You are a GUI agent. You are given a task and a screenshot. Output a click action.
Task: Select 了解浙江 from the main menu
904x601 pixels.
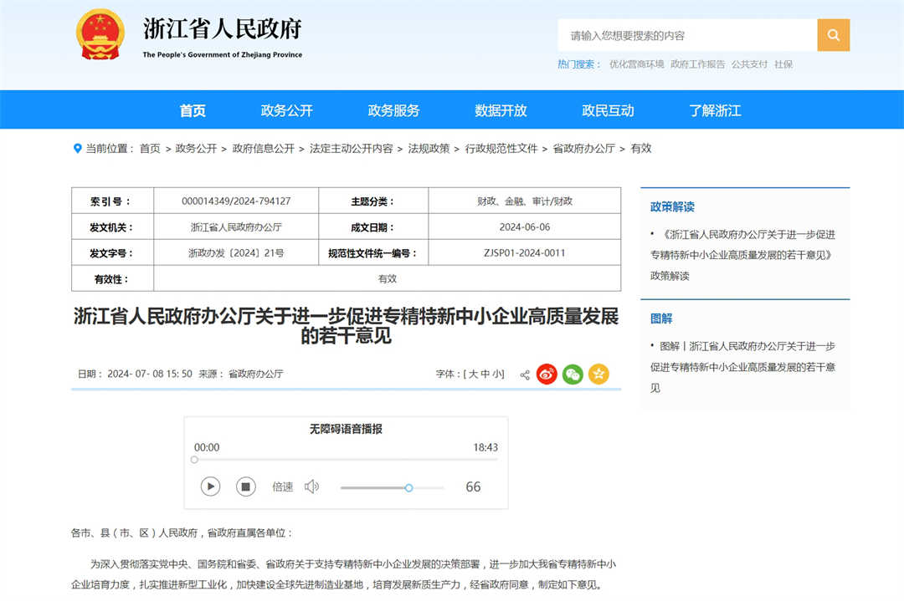point(715,110)
